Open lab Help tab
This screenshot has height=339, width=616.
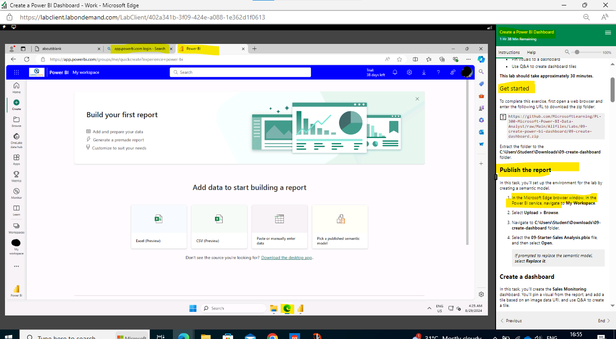coord(531,53)
